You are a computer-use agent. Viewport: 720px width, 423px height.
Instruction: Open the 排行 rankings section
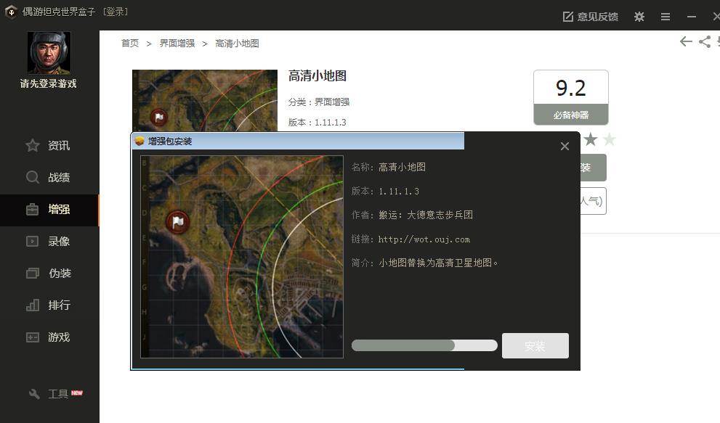(x=59, y=305)
